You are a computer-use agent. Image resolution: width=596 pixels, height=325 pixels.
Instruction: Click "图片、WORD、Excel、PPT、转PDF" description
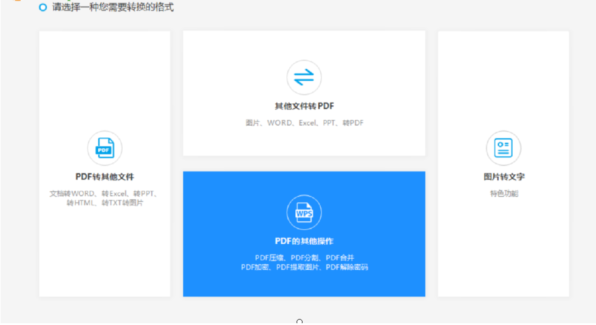click(304, 123)
